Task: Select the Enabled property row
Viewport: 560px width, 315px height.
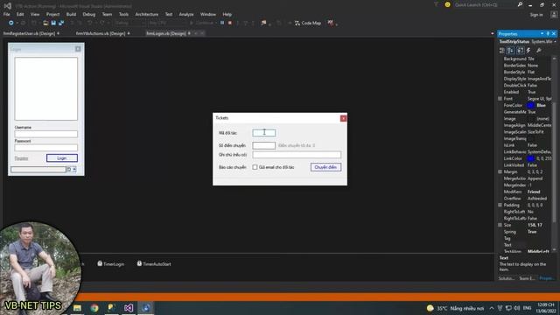Action: 526,92
